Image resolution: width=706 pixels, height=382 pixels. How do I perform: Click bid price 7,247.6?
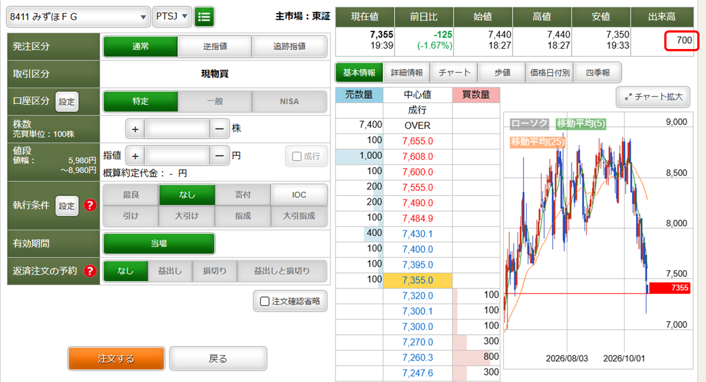[418, 373]
